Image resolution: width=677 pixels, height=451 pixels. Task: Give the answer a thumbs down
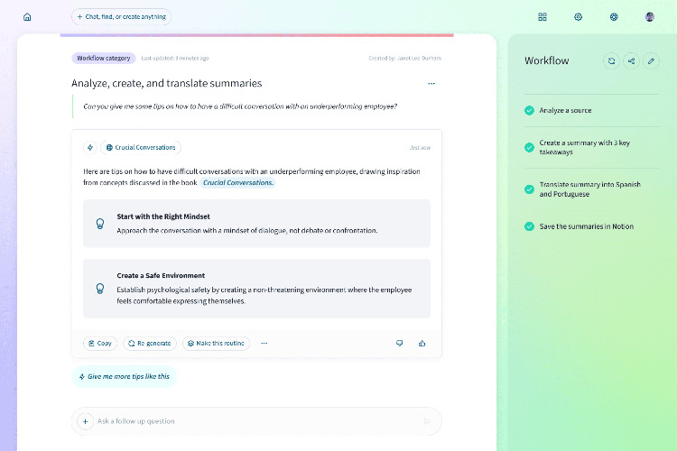[399, 343]
